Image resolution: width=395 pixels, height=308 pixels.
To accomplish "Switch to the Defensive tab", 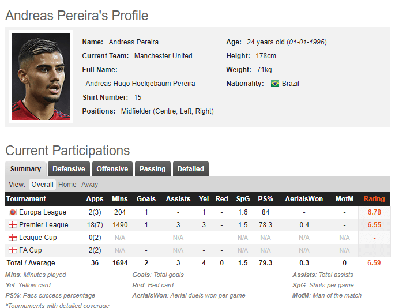I will tap(69, 169).
